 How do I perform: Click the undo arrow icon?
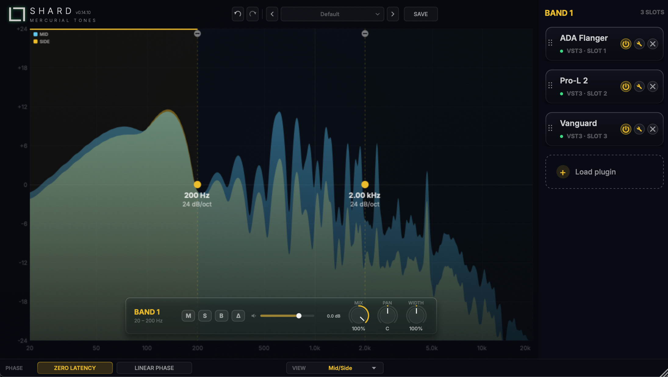238,14
